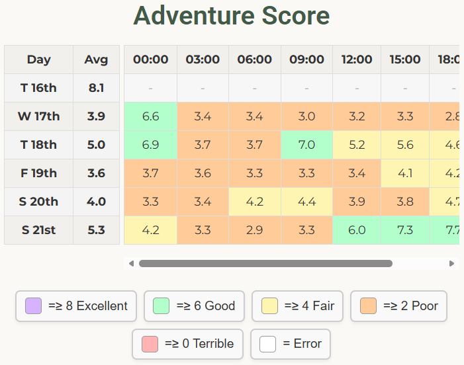
Task: Click the horizontal scrollbar thumb
Action: click(265, 263)
